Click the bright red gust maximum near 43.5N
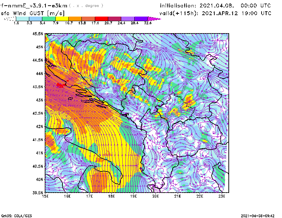Image resolution: width=282 pixels, height=218 pixels. tap(60, 85)
